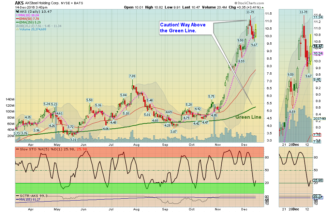Select the AKS (Daily) 10.47 legend entry
326x212 pixels.
pos(36,12)
